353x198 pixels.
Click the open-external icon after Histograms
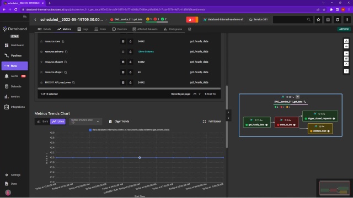[x=190, y=29]
